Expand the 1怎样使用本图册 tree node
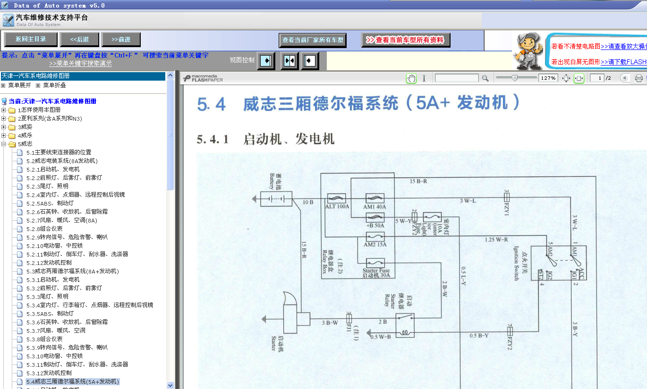This screenshot has width=647, height=389. [x=4, y=110]
